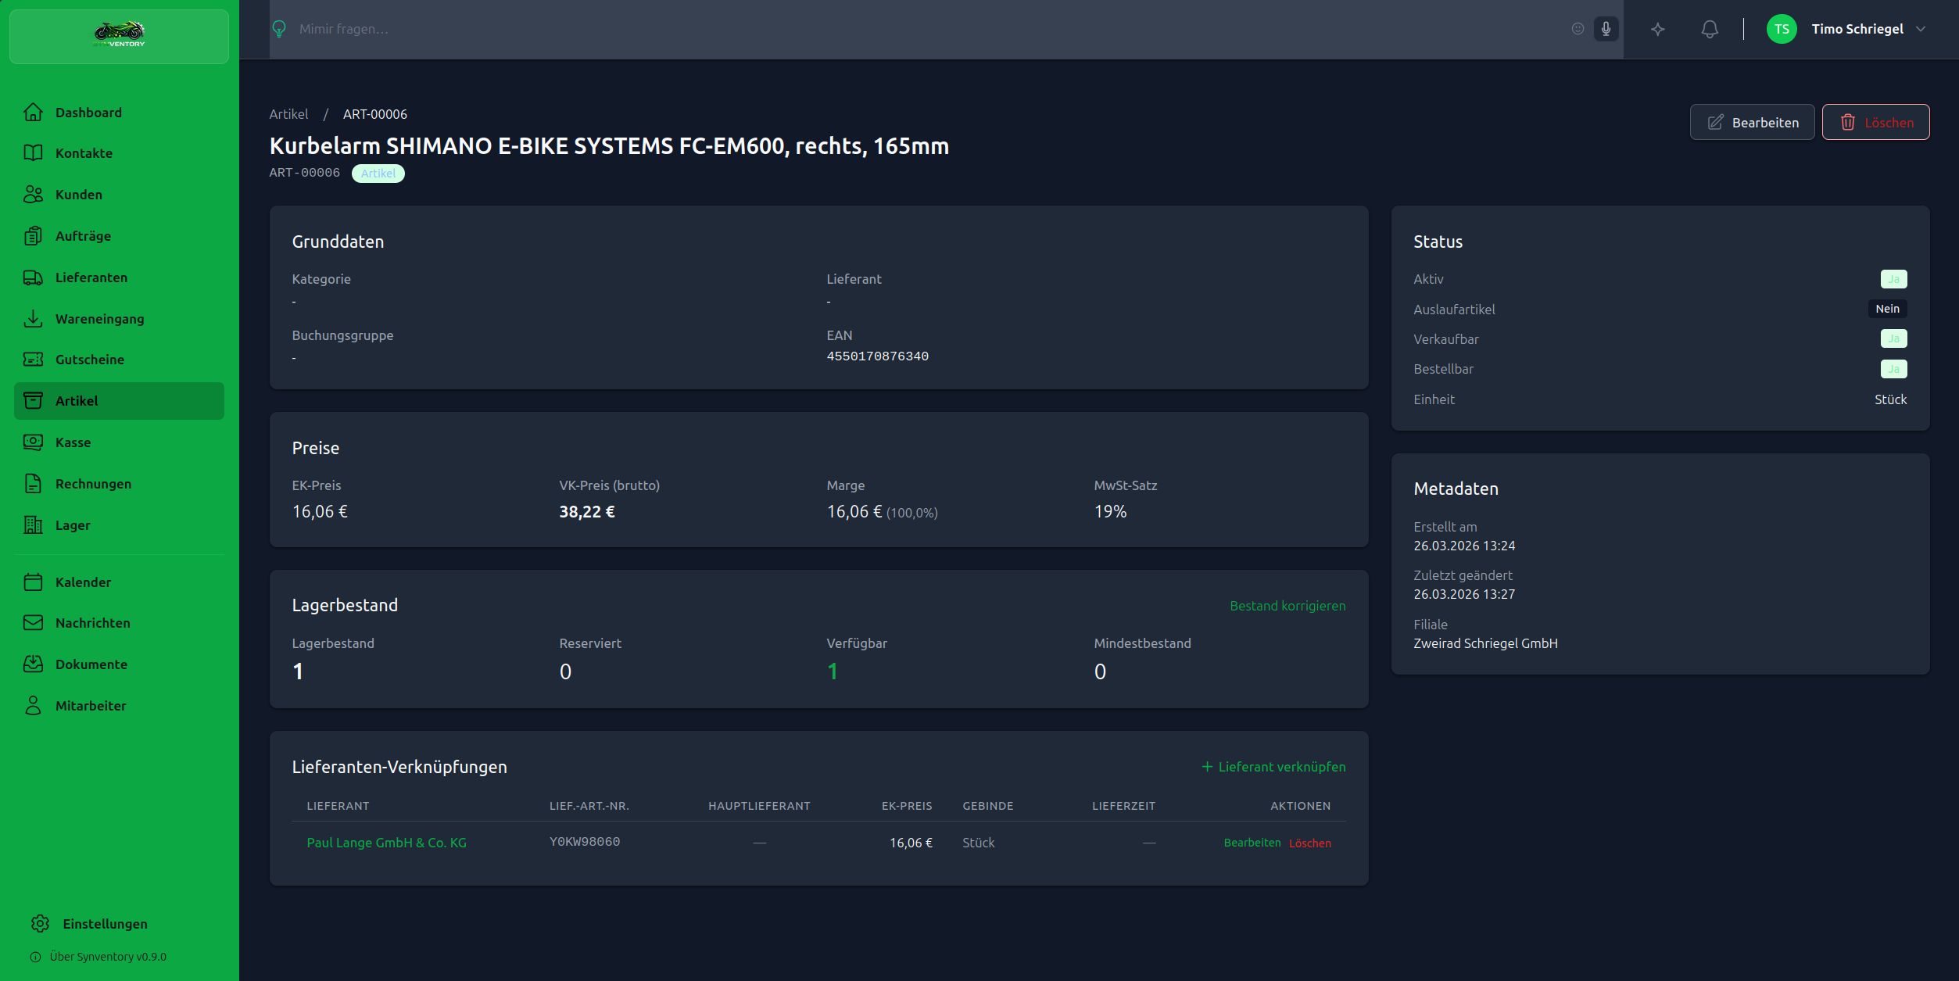This screenshot has height=981, width=1959.
Task: Expand the Timo Schriegel user dropdown chevron
Action: (1921, 29)
